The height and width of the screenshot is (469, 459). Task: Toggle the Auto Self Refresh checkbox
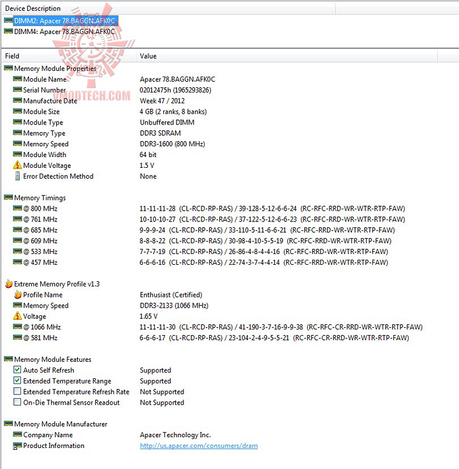click(x=17, y=369)
